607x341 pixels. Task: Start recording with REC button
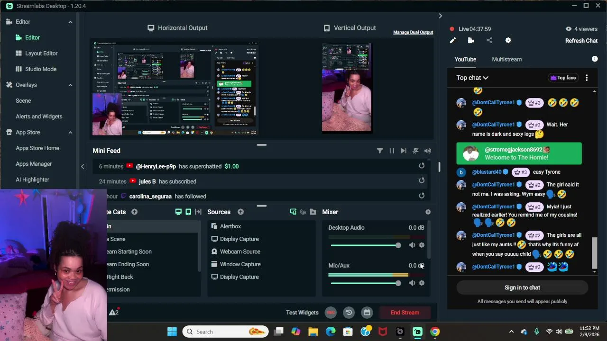[331, 313]
